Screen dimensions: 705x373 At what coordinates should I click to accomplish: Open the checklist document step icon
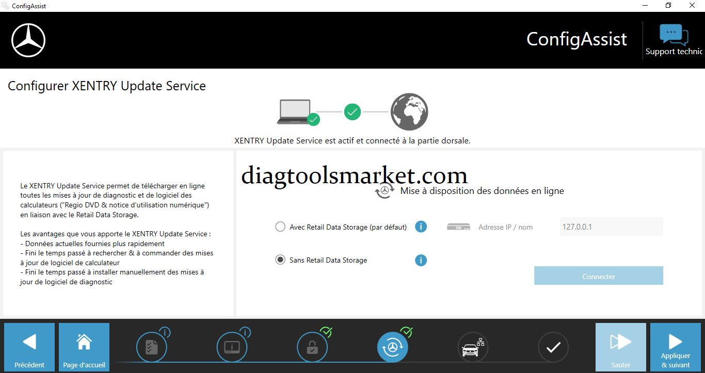(151, 347)
